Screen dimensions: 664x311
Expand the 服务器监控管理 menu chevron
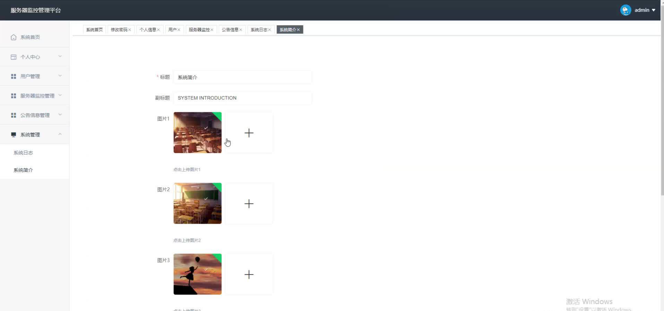pyautogui.click(x=60, y=95)
